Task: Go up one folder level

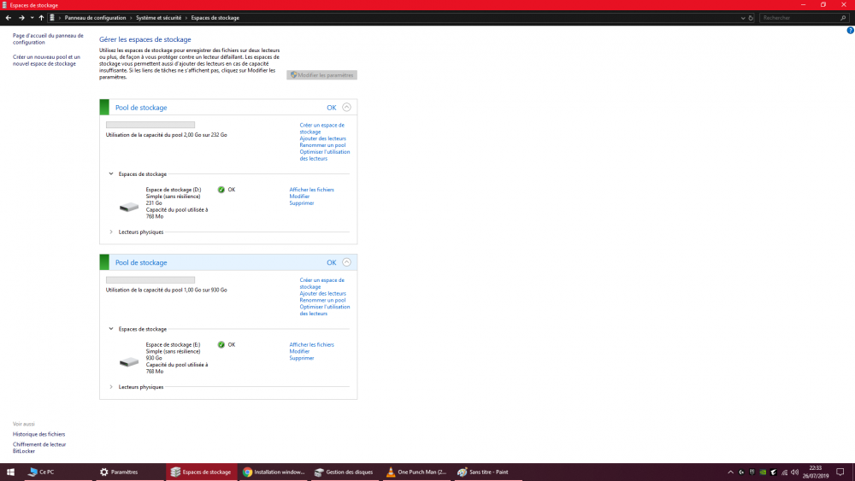Action: [41, 18]
